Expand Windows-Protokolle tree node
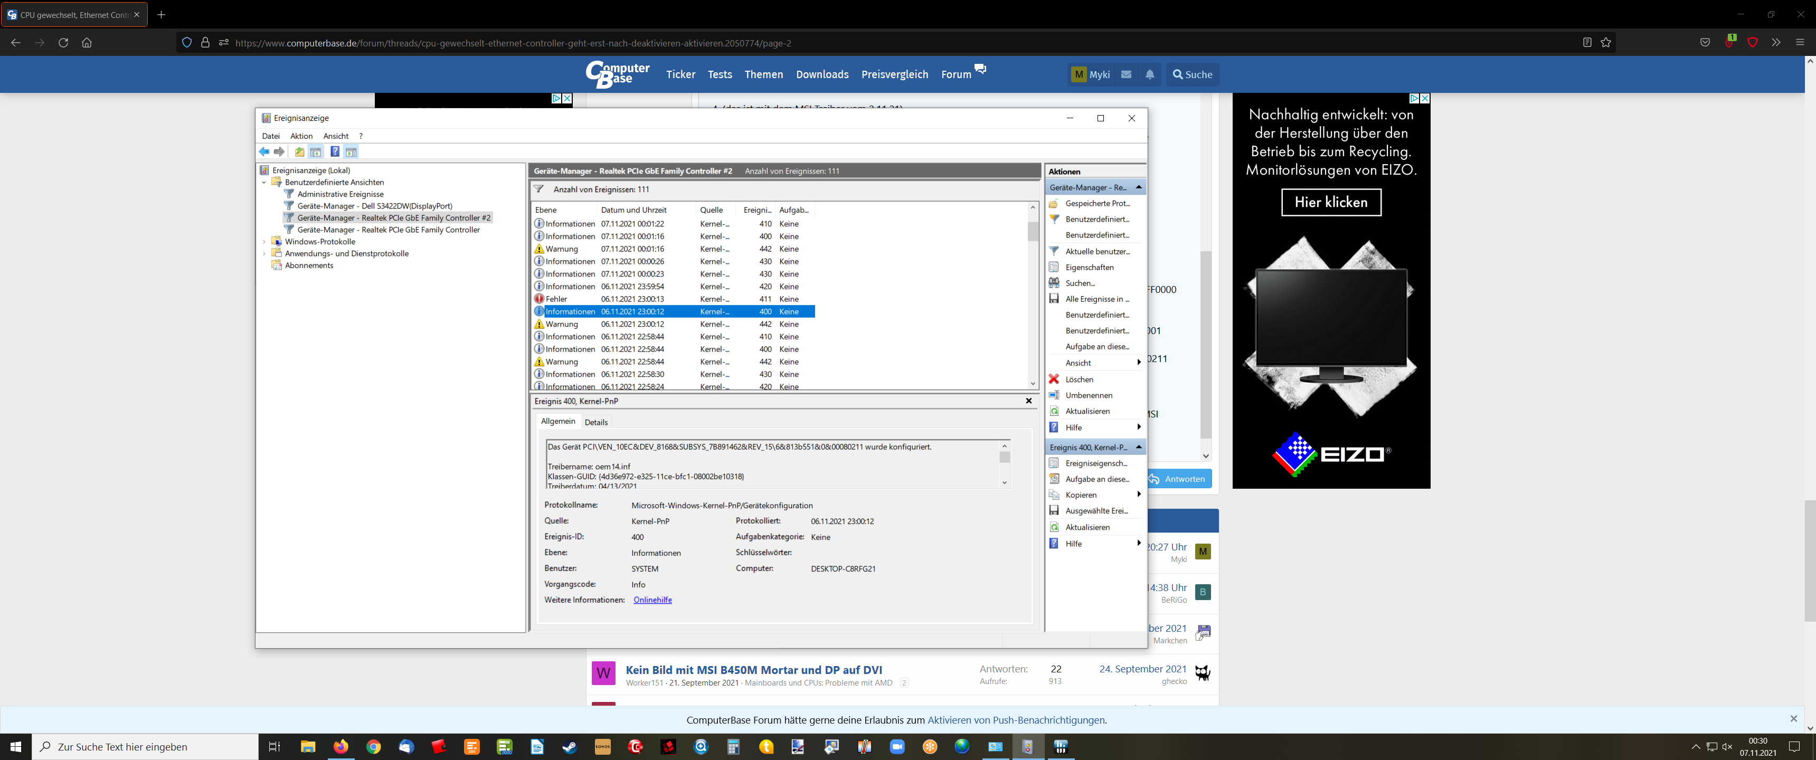The height and width of the screenshot is (760, 1816). (x=264, y=241)
